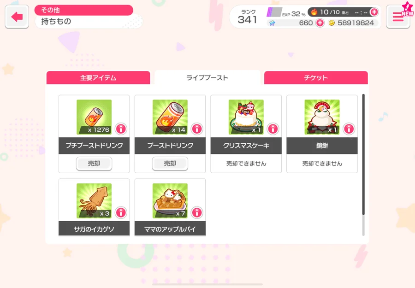The height and width of the screenshot is (288, 415).
Task: Sell ブーストドリンク with 売却 button
Action: tap(170, 164)
